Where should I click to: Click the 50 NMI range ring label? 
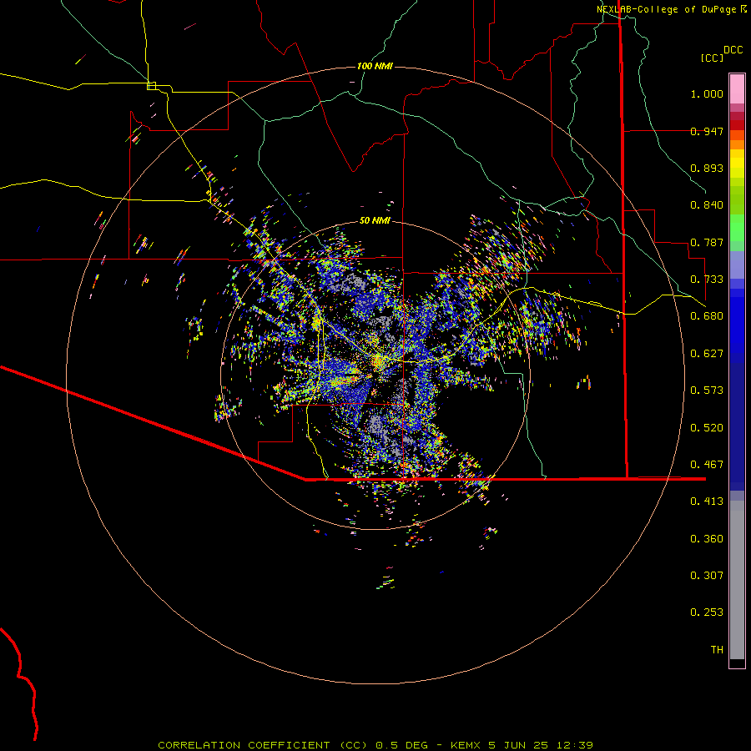[375, 220]
